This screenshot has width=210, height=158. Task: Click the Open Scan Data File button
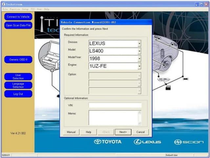(x=18, y=25)
